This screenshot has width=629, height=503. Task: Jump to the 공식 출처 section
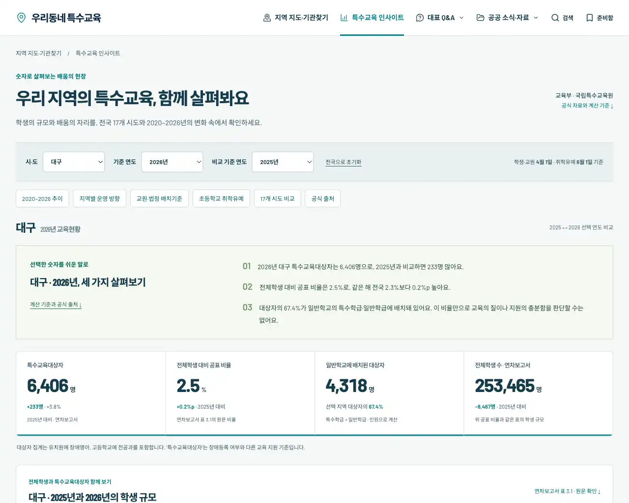(322, 198)
